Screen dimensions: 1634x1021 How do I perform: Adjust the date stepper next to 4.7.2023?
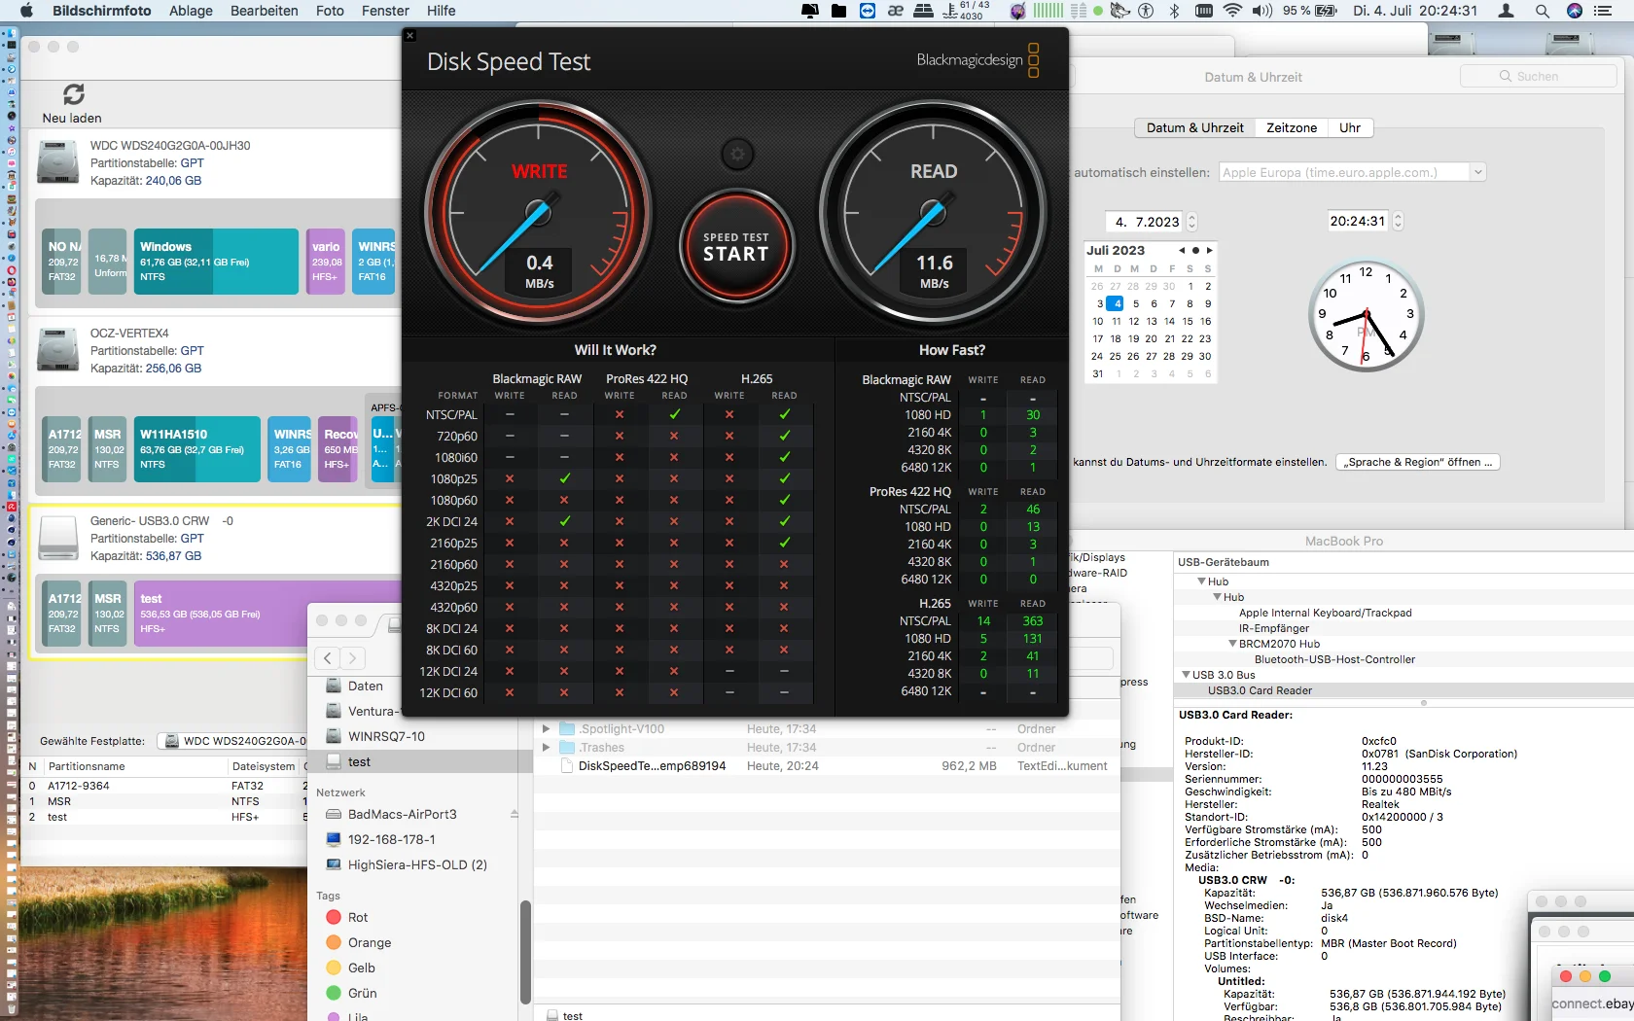tap(1192, 222)
